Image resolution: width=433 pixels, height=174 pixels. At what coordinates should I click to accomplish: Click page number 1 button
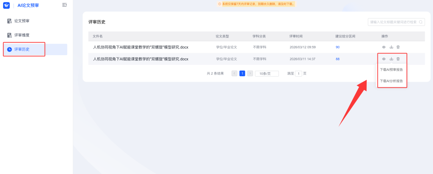coord(242,74)
